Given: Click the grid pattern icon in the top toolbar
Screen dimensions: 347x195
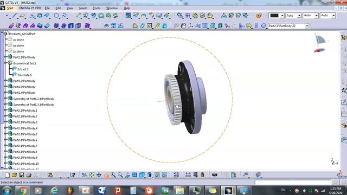Looking at the screenshot, I should click(x=188, y=16).
